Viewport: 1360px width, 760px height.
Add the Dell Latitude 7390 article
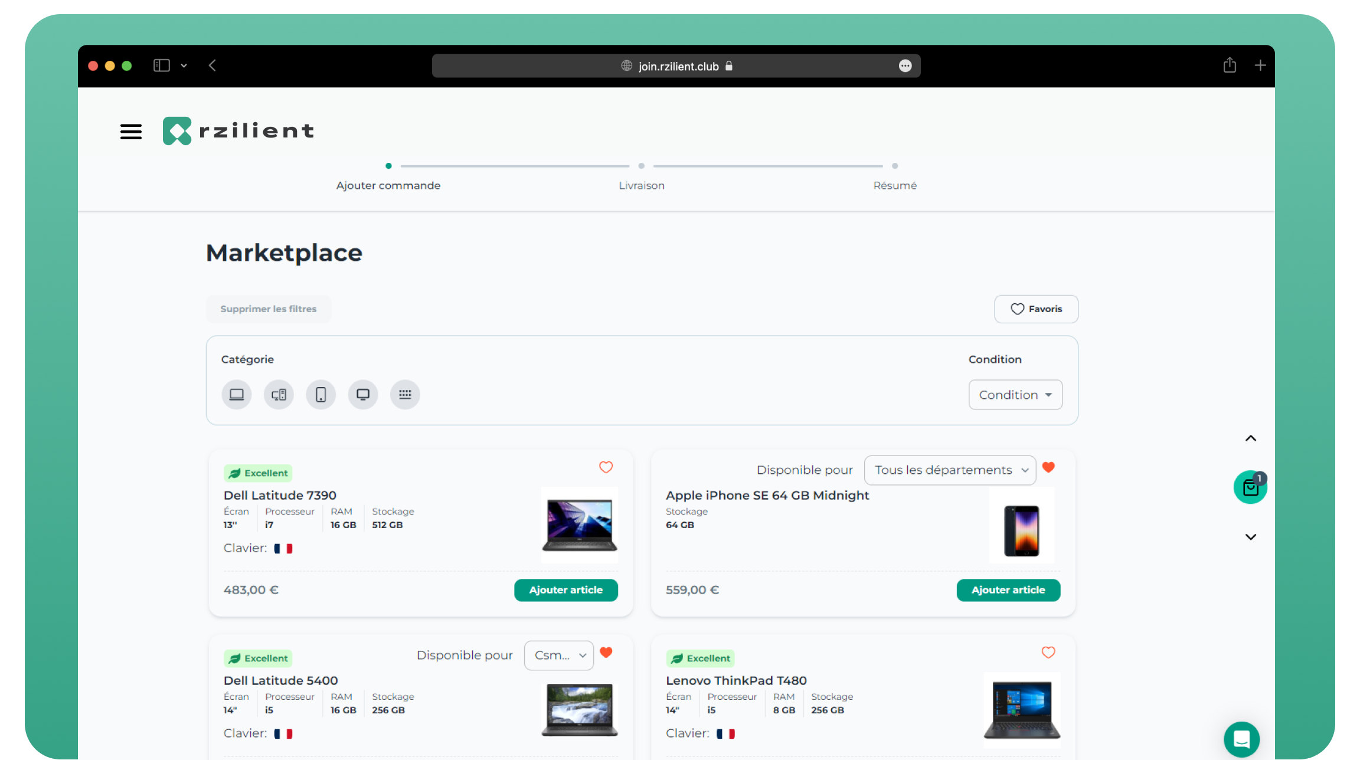point(565,590)
